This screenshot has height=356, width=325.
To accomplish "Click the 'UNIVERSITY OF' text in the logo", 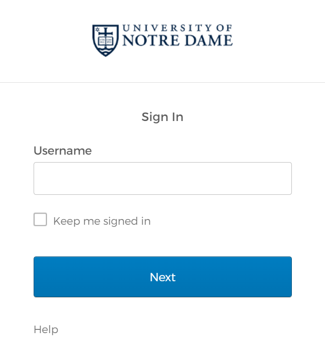I will click(x=177, y=28).
